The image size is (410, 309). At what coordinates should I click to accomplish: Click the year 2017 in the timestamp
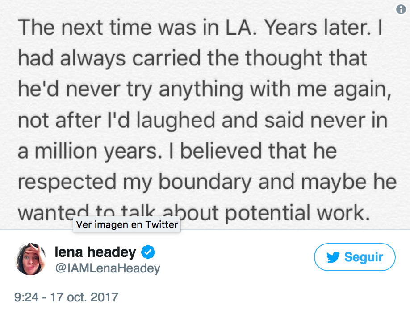pos(105,297)
